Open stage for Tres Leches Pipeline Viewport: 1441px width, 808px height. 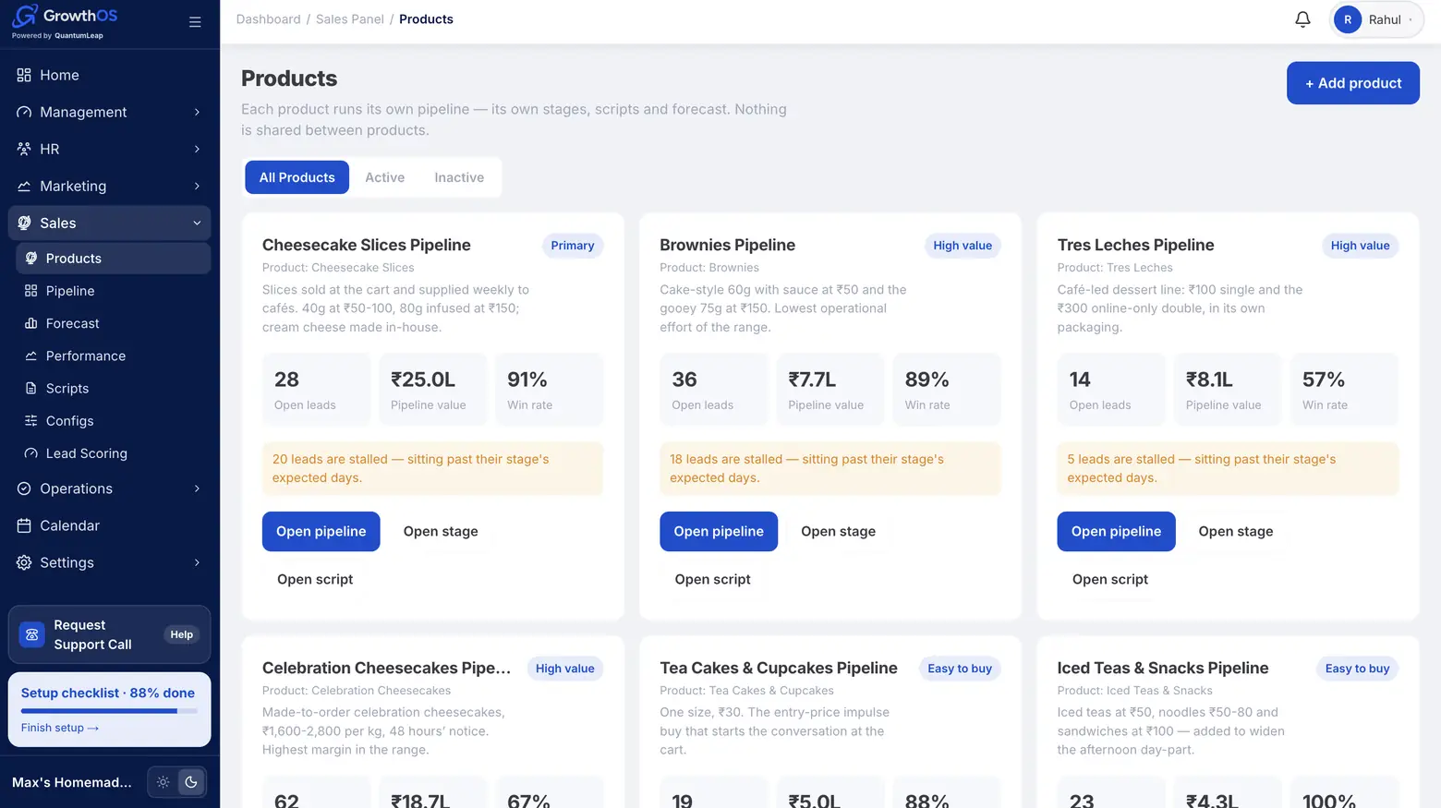(x=1235, y=531)
